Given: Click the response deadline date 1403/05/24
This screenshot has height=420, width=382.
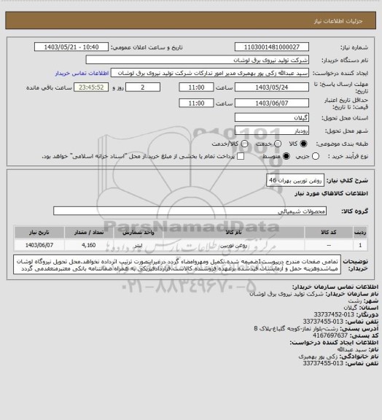Looking at the screenshot, I should (x=272, y=87).
